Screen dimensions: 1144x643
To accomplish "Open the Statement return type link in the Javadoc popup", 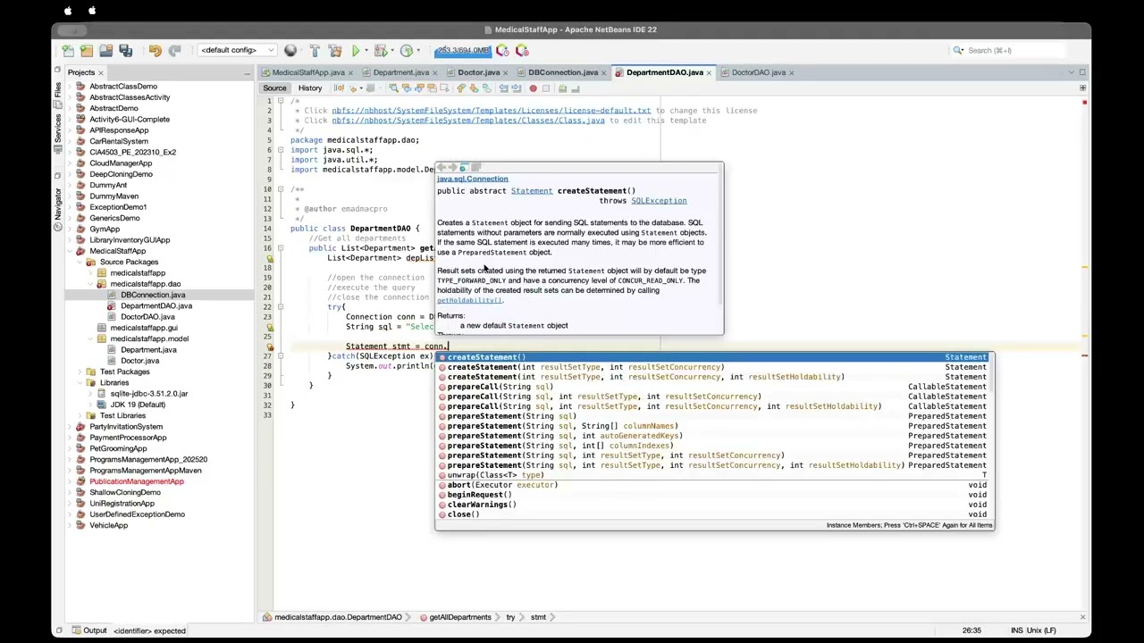I will (x=531, y=191).
